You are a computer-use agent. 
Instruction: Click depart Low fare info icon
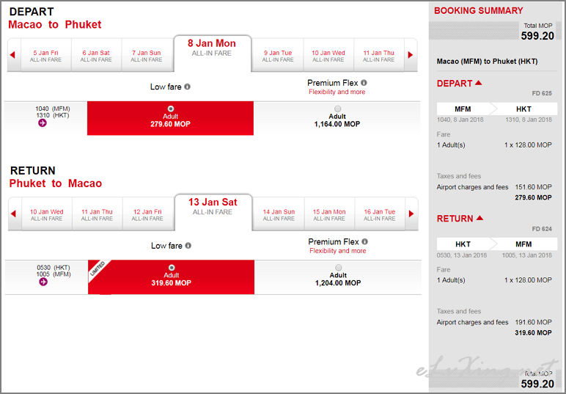coord(188,87)
